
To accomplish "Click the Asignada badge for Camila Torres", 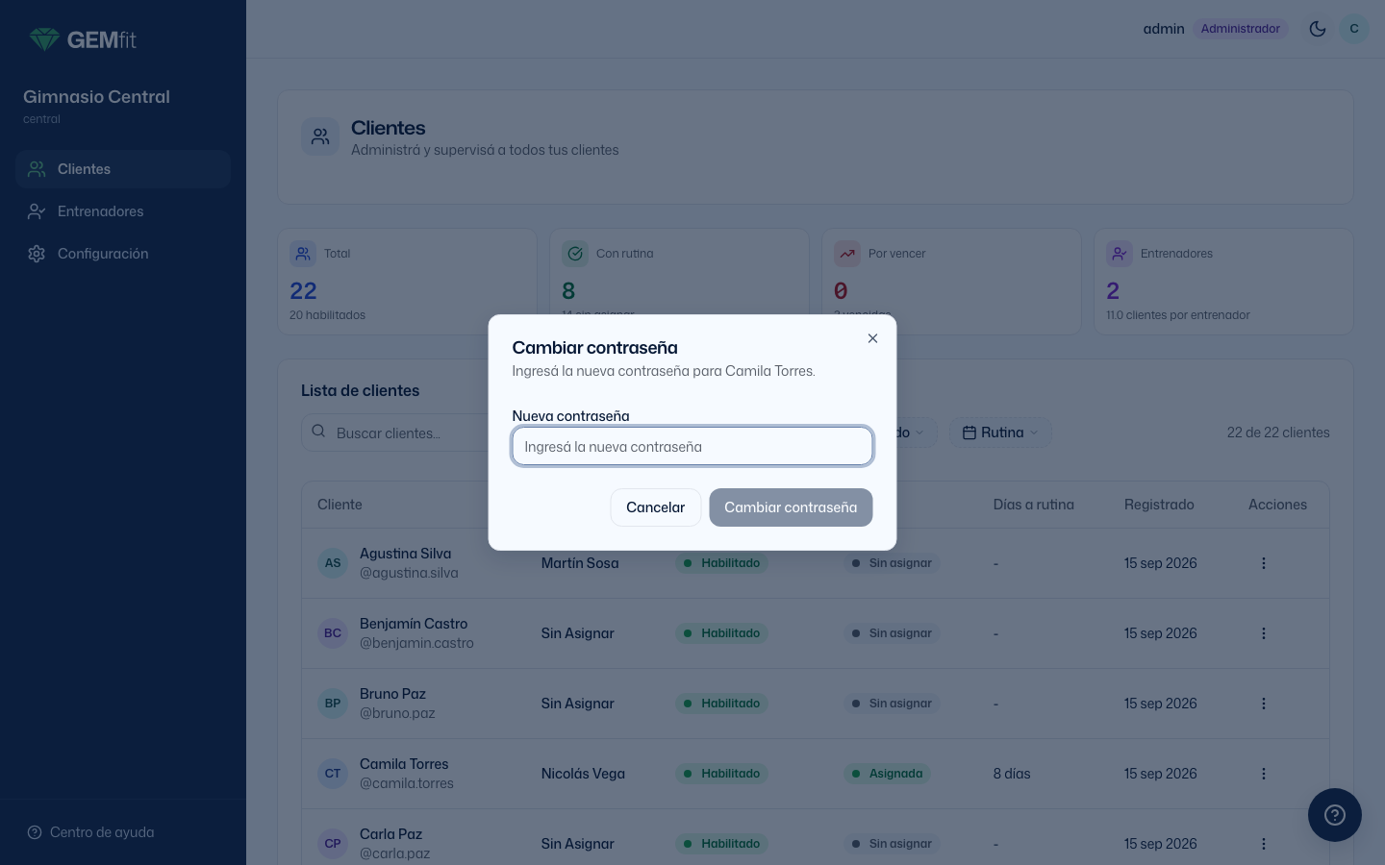I will click(888, 774).
